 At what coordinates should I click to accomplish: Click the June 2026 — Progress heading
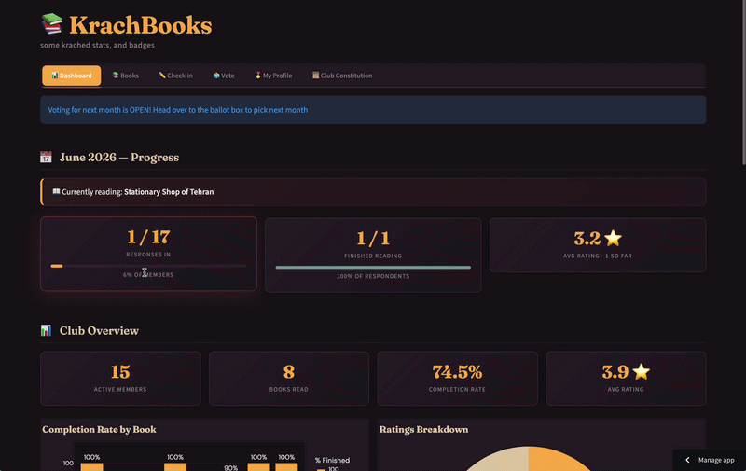(119, 158)
